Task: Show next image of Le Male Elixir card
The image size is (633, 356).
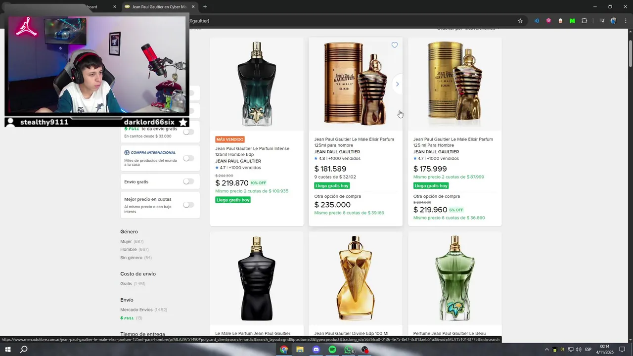Action: (x=397, y=84)
